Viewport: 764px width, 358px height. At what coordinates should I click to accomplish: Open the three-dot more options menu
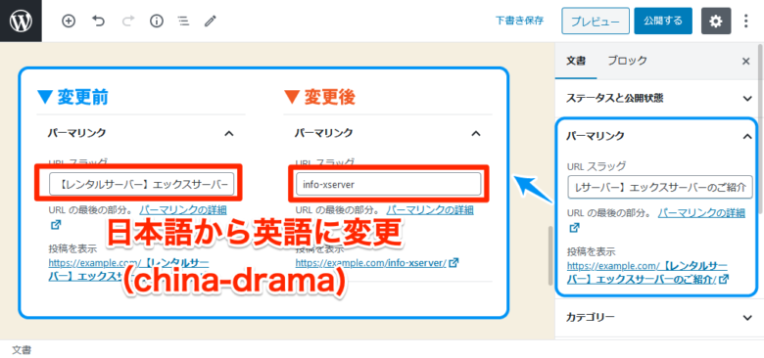click(x=746, y=21)
